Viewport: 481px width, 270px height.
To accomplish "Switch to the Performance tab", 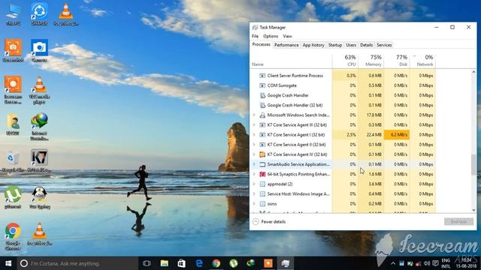I will coord(286,45).
